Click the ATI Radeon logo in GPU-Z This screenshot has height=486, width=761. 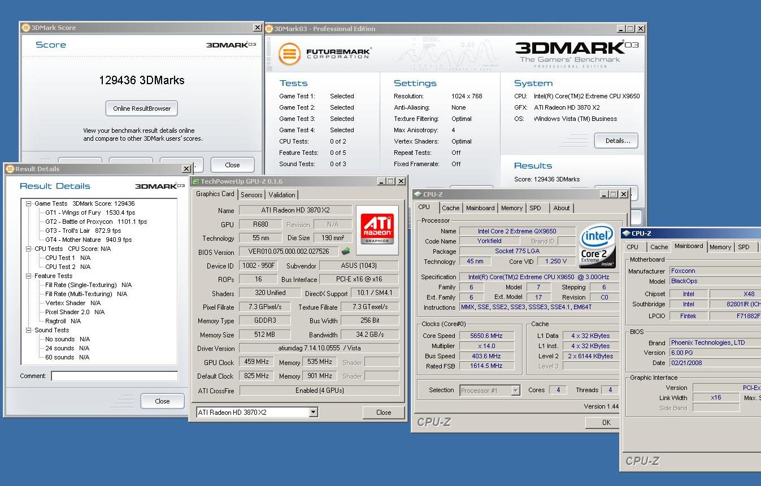pyautogui.click(x=377, y=230)
